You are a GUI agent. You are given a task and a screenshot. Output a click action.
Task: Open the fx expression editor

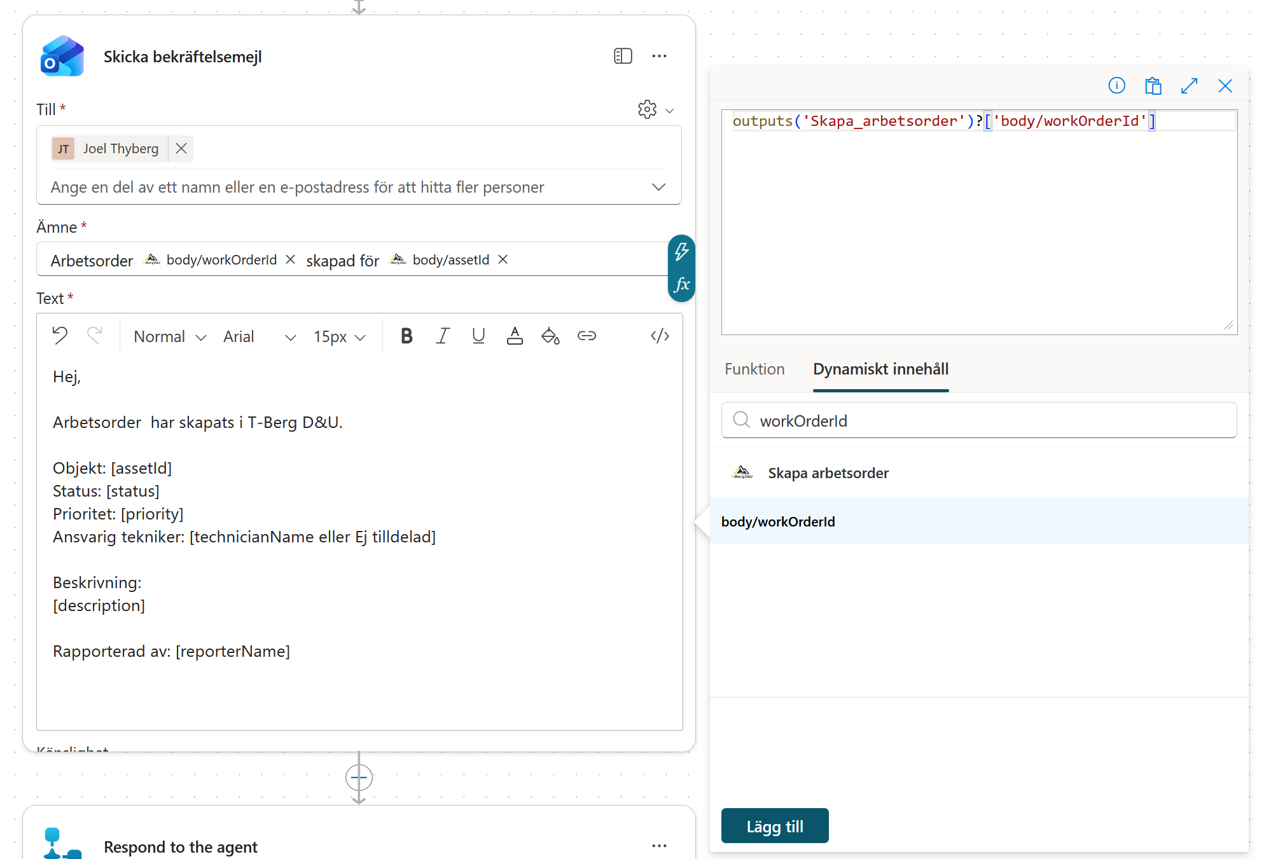[681, 284]
